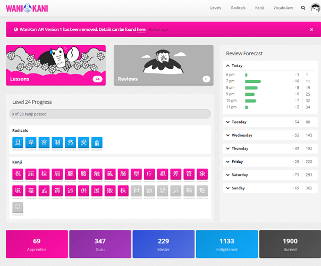Open the 腰 kanji tile
This screenshot has height=266, width=321.
pyautogui.click(x=83, y=174)
